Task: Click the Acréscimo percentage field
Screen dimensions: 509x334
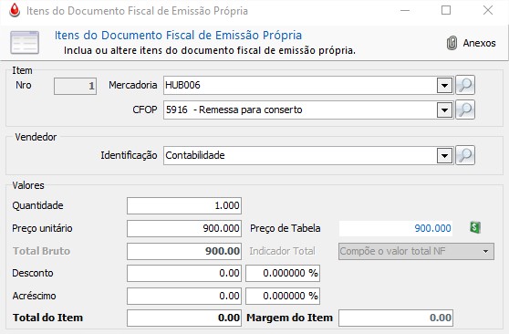Action: point(283,296)
